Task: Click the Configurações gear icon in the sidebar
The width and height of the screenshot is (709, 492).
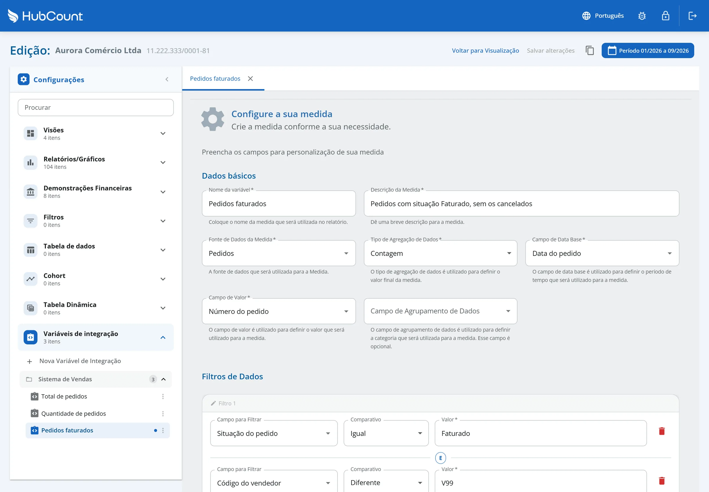Action: tap(24, 79)
